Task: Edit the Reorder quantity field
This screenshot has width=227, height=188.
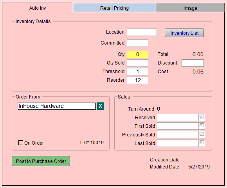Action: tap(137, 80)
